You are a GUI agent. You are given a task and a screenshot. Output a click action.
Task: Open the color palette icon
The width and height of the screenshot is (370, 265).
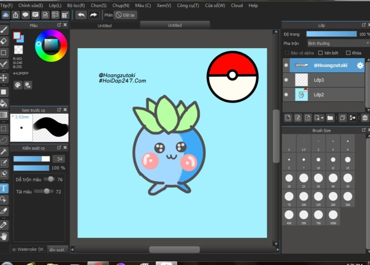point(18,85)
